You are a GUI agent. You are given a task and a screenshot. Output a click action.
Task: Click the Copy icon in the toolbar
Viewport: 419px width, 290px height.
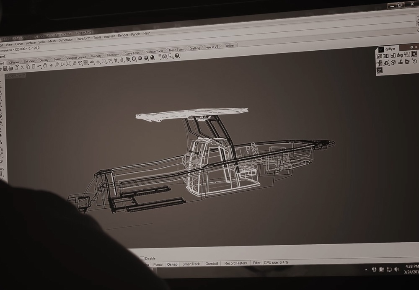tap(28, 67)
